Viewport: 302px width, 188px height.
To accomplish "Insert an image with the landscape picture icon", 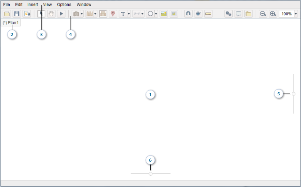I will point(164,14).
